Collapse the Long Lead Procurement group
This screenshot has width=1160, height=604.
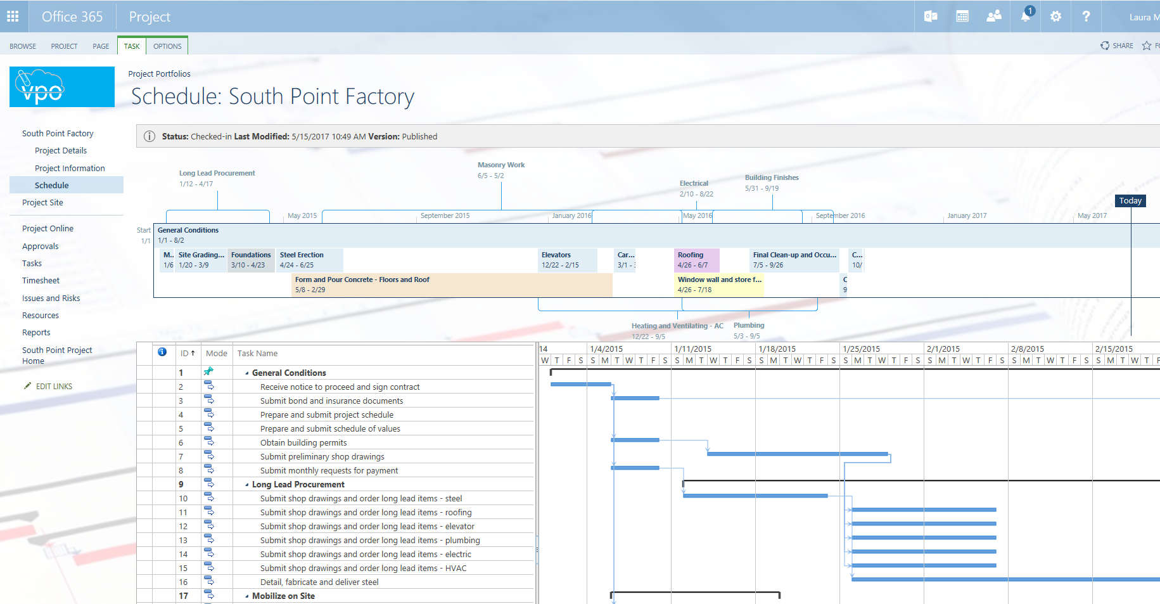point(247,485)
